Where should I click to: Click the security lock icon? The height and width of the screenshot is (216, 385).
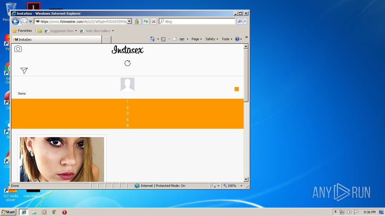tap(137, 22)
